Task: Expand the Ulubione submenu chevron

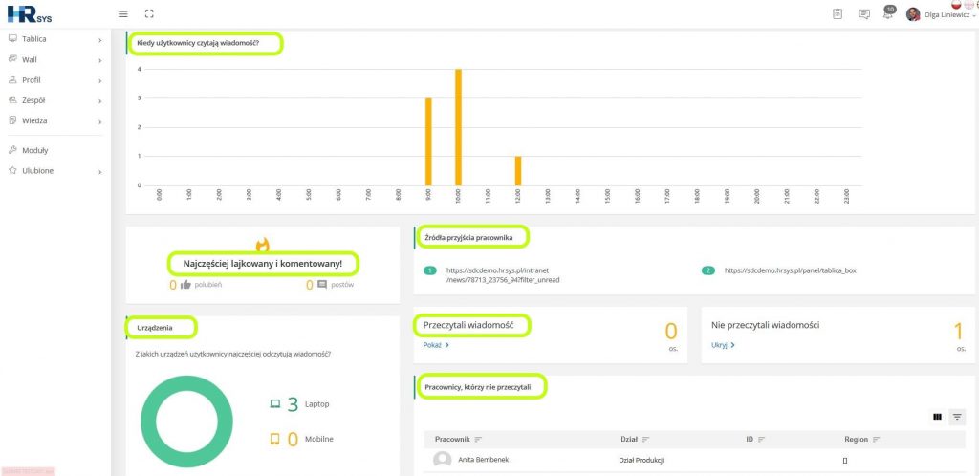Action: 99,171
